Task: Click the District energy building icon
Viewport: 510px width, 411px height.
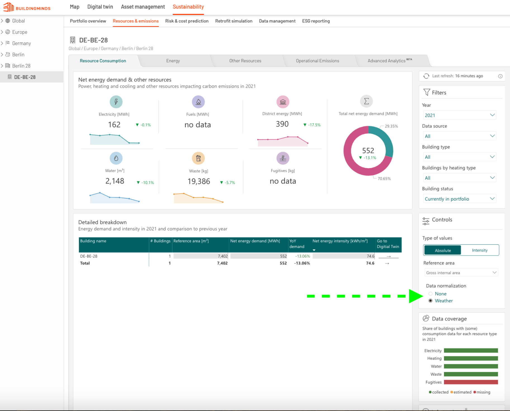Action: click(283, 102)
